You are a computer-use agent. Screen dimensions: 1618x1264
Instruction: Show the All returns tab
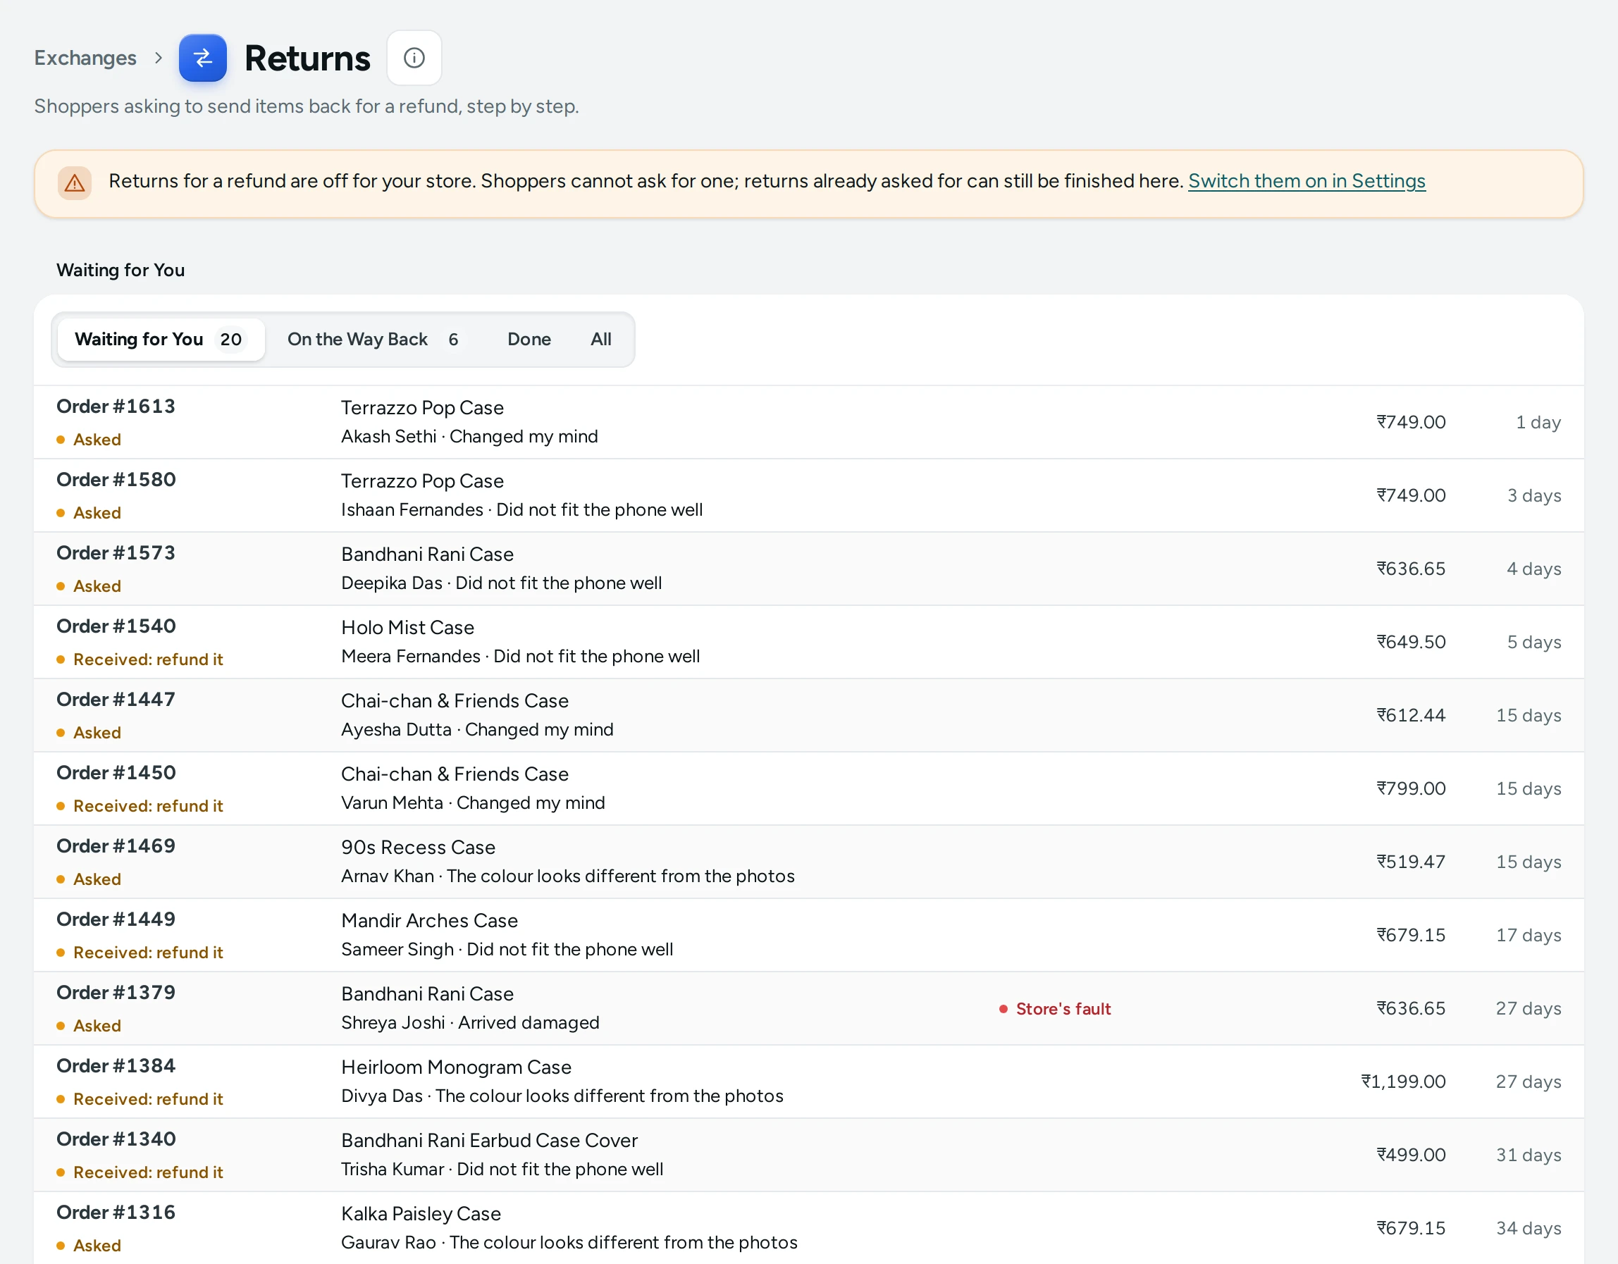pos(601,340)
